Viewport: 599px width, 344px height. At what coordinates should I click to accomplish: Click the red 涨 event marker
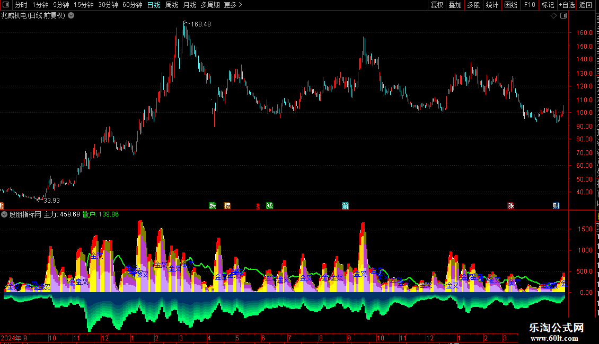click(x=511, y=205)
